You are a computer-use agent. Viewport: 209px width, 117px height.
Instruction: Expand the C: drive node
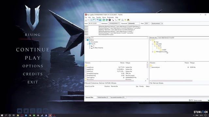[90, 46]
